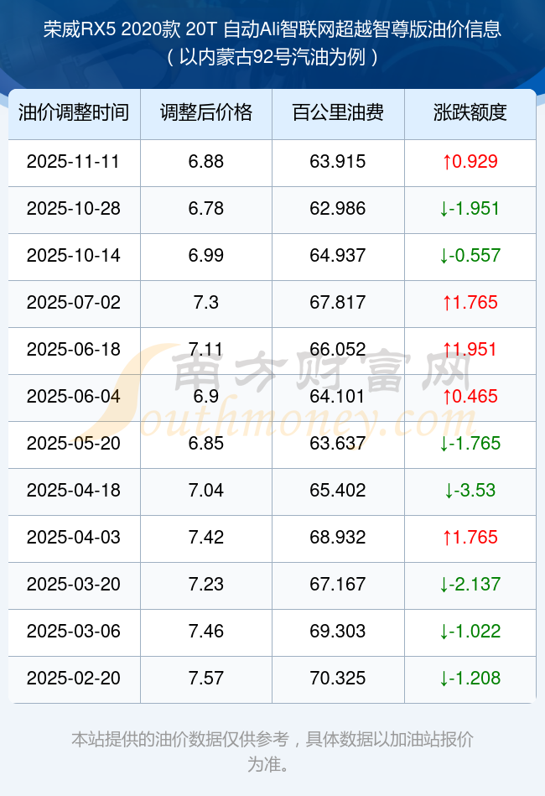Screen dimensions: 545x796
Task: Click the 6.99 adjusted price cell
Action: (x=206, y=255)
